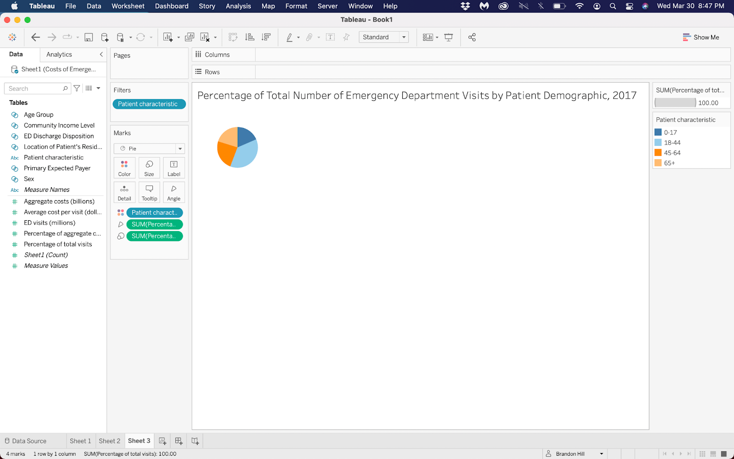Image resolution: width=734 pixels, height=459 pixels.
Task: Filter fields with the funnel icon
Action: click(77, 88)
